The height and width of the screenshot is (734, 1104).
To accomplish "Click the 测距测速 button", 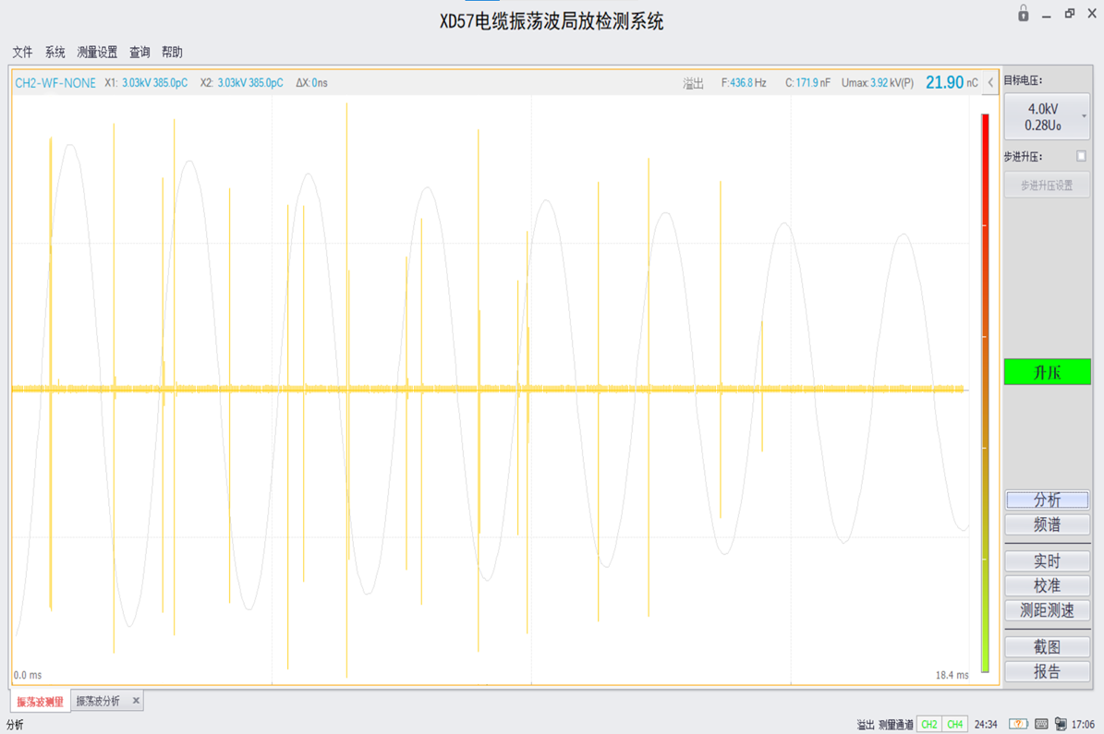I will click(1047, 610).
